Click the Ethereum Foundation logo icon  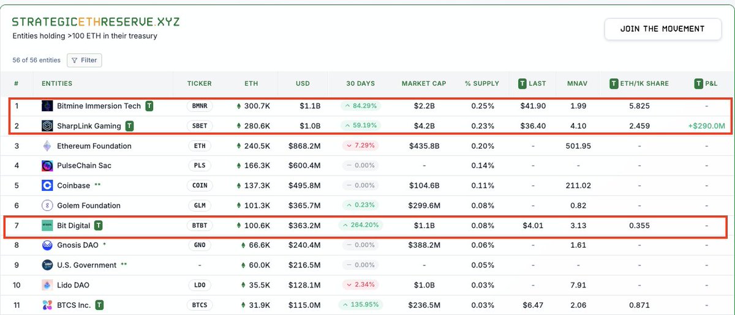coord(47,146)
